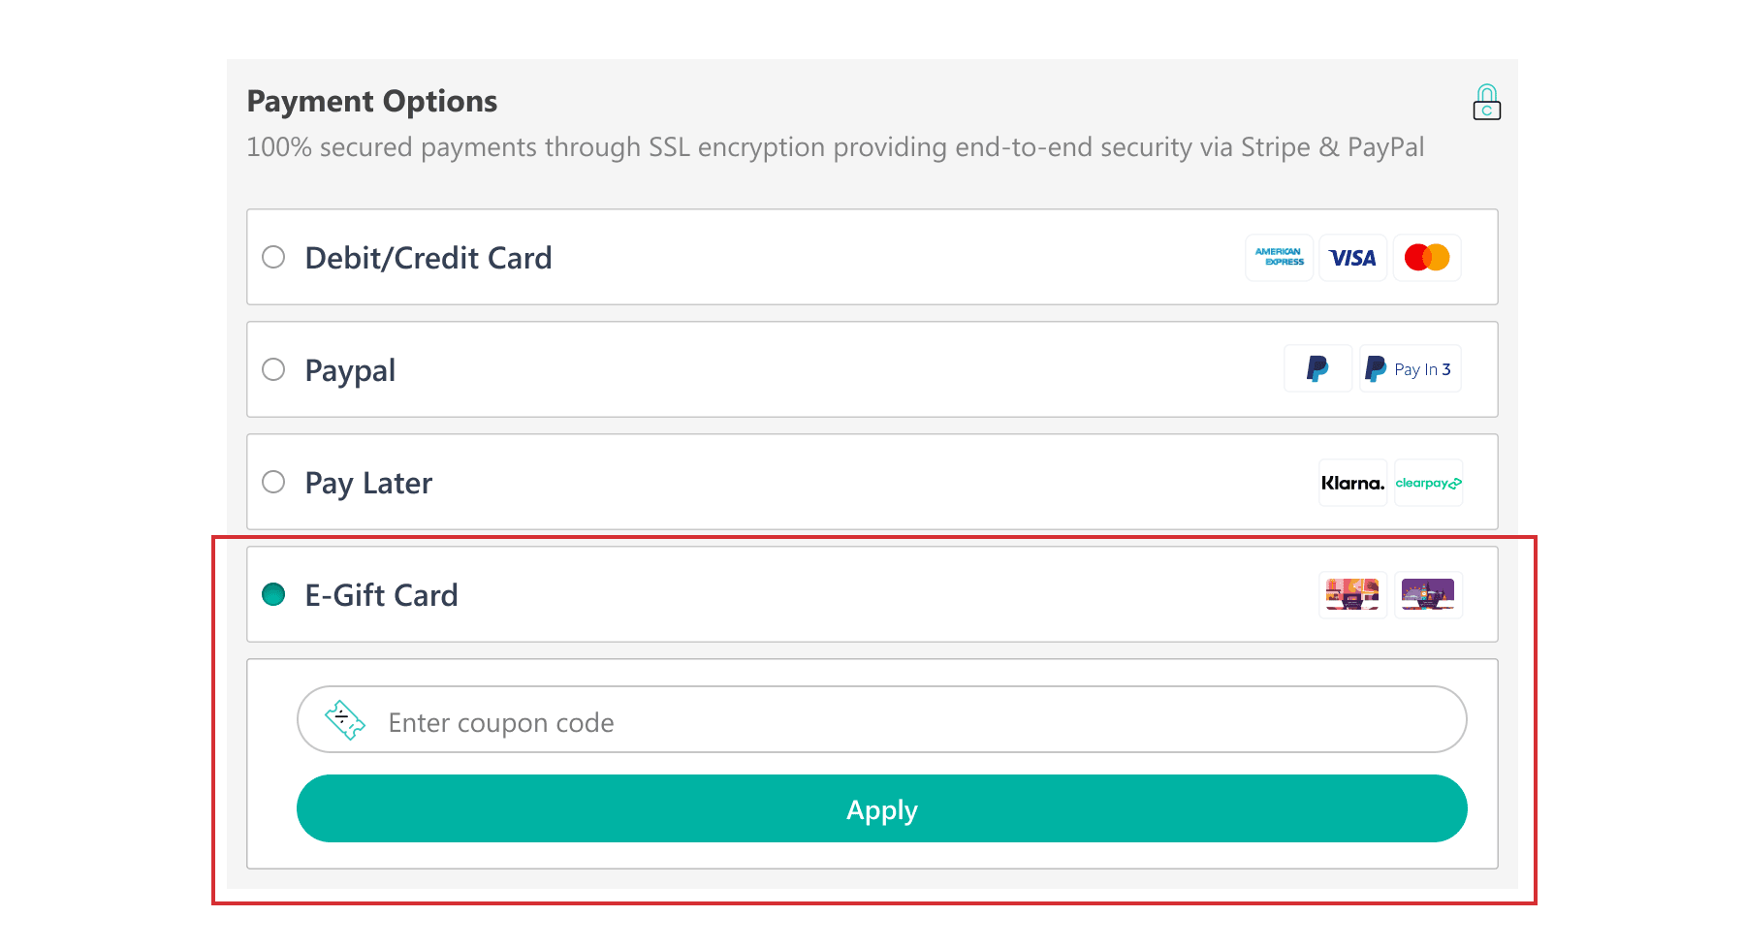The image size is (1745, 948).
Task: Click the Mastercard icon
Action: pyautogui.click(x=1426, y=257)
